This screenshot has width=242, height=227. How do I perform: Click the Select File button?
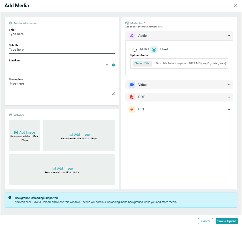pos(142,64)
